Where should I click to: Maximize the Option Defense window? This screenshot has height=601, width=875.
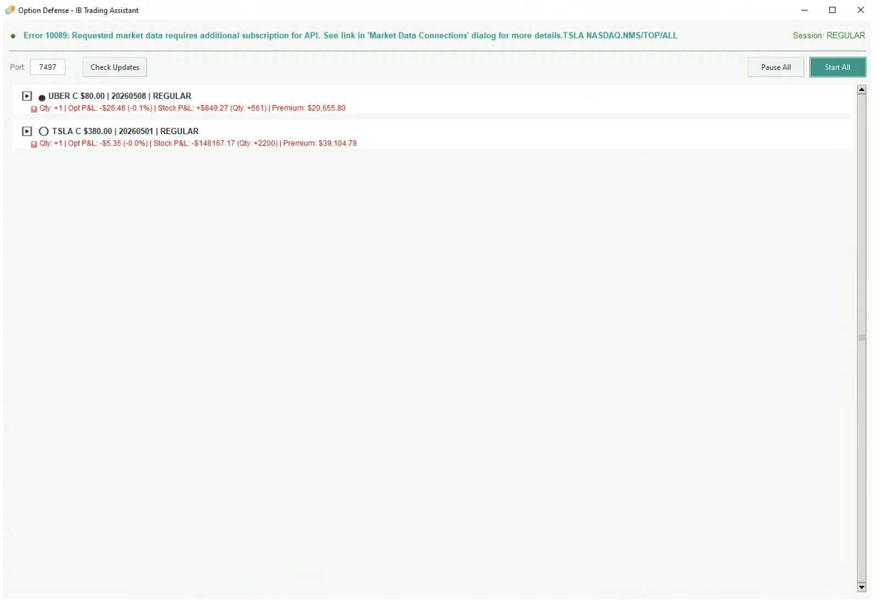pyautogui.click(x=832, y=10)
